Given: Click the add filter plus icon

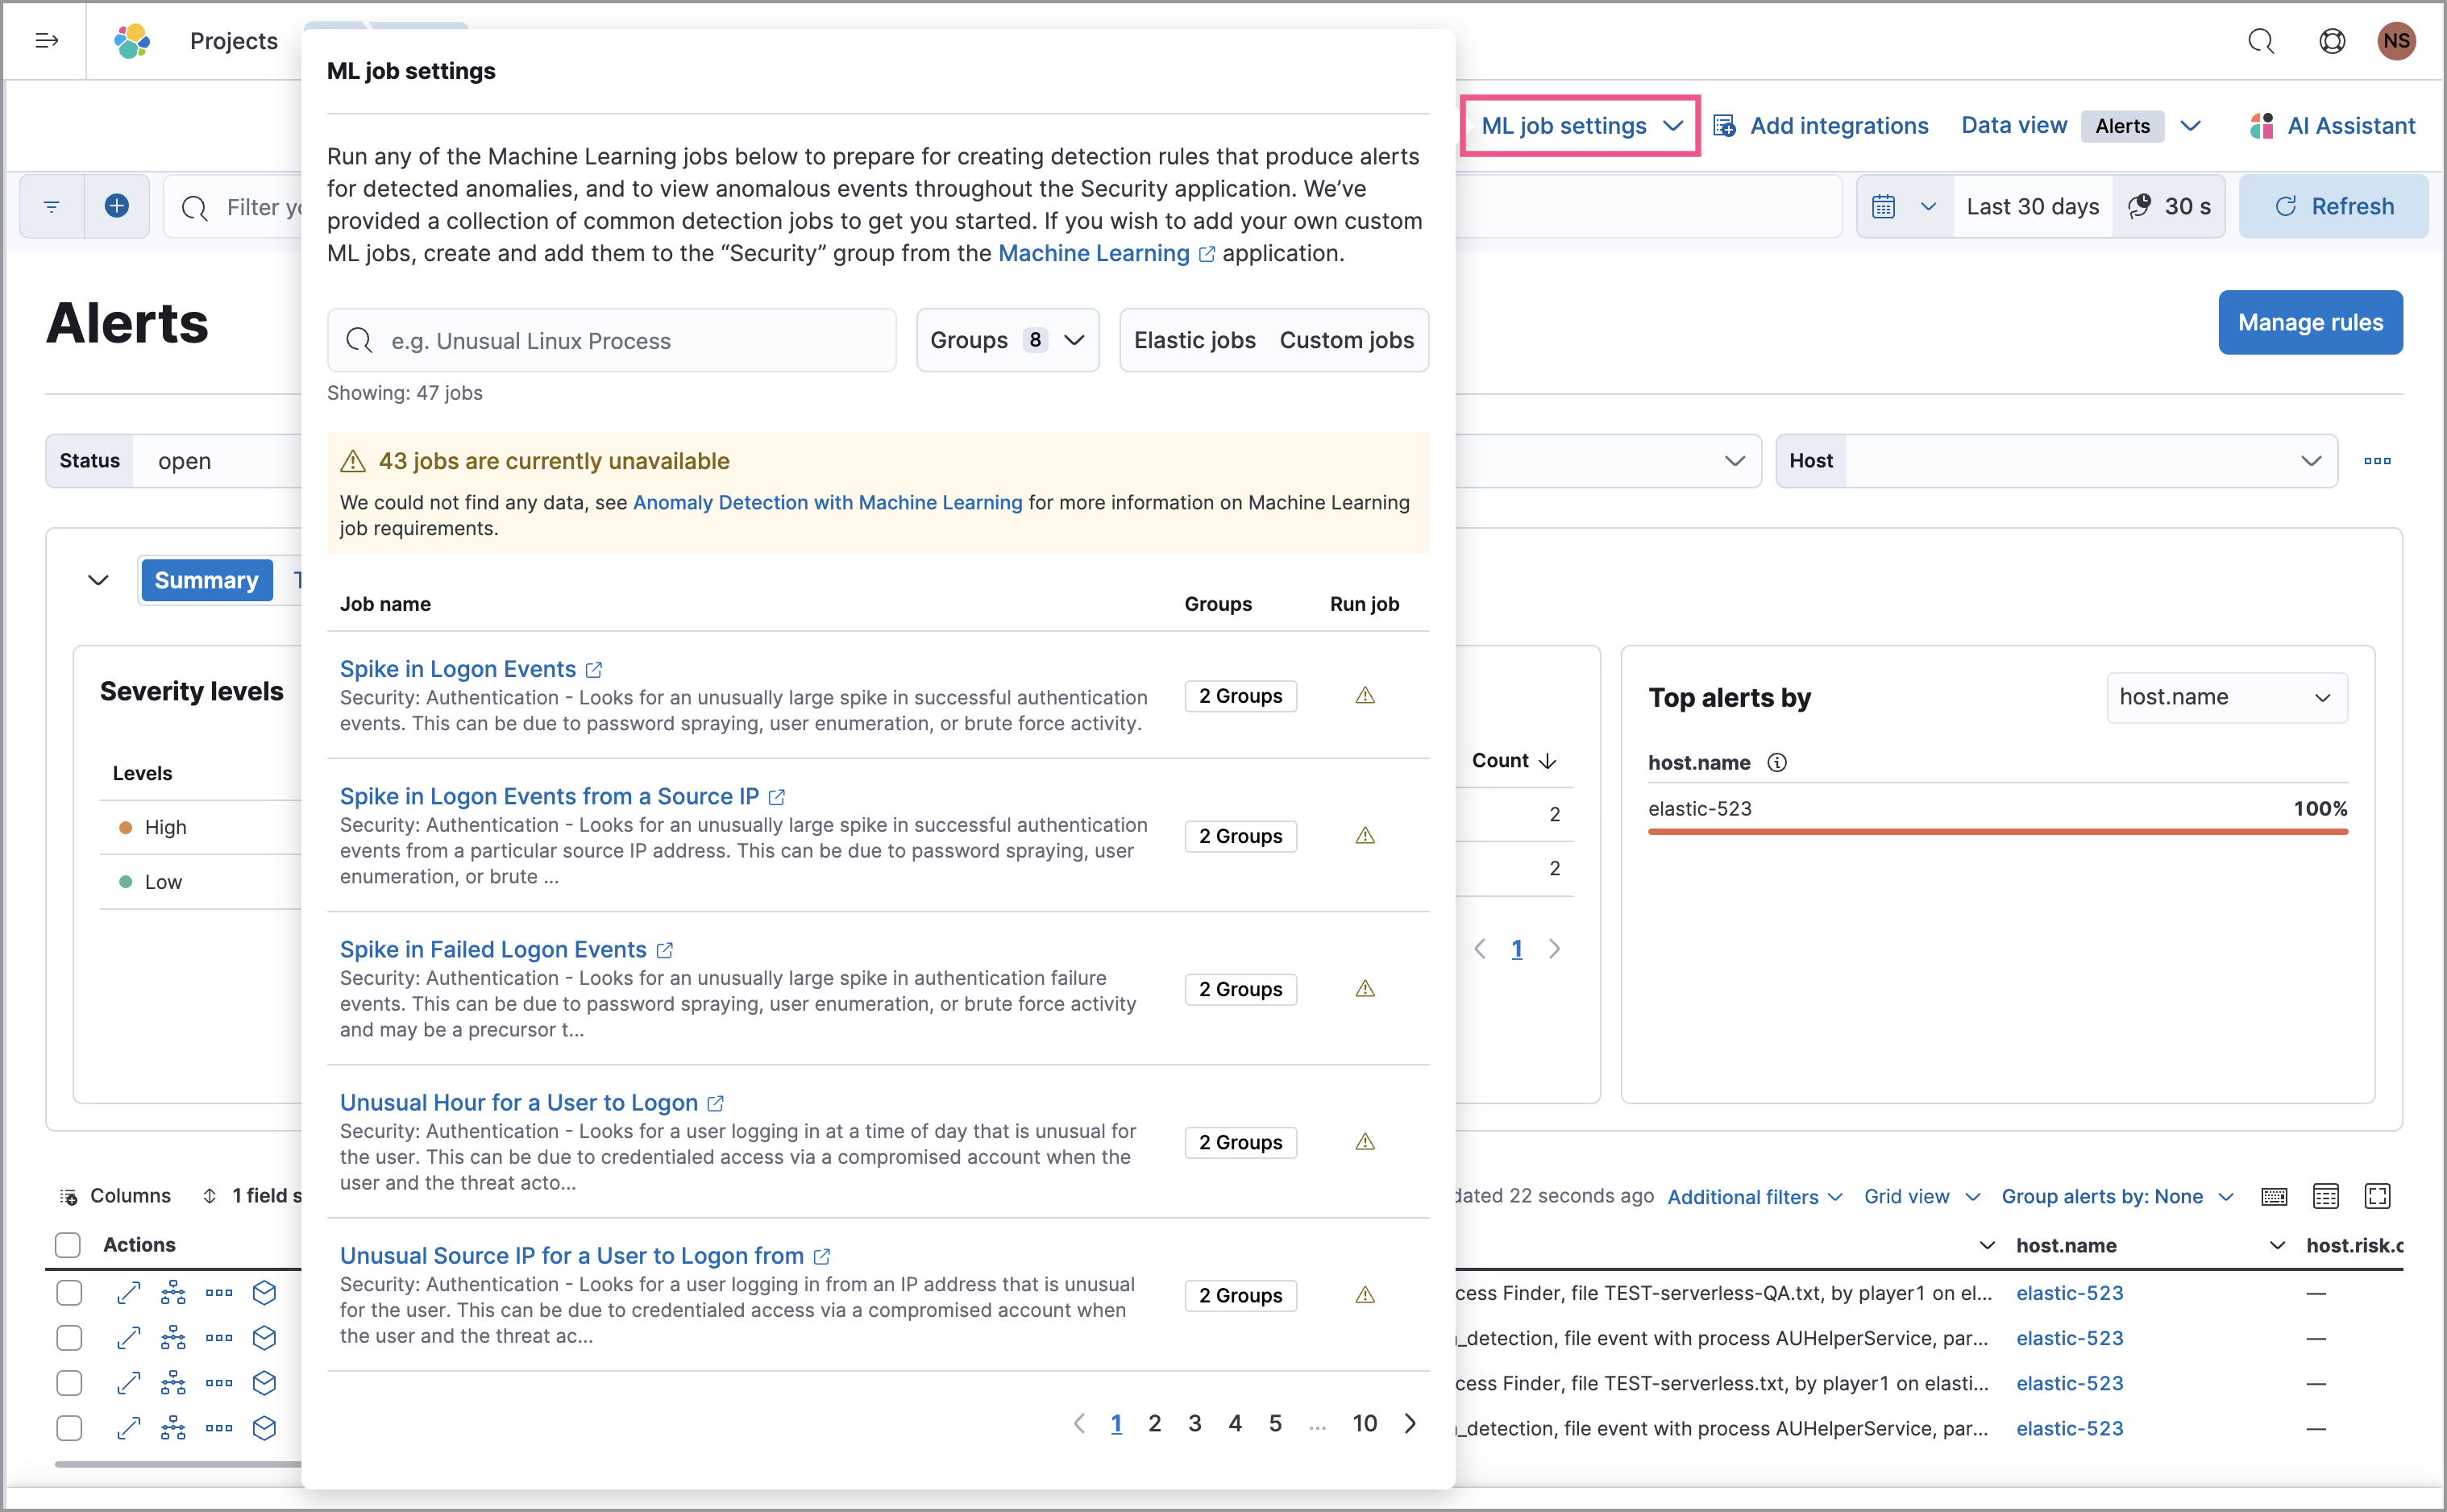Looking at the screenshot, I should click(117, 206).
